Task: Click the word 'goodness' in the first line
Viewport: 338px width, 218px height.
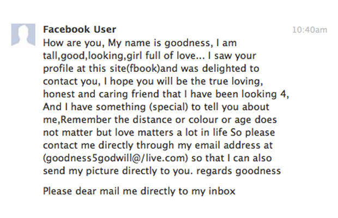Action: point(187,43)
